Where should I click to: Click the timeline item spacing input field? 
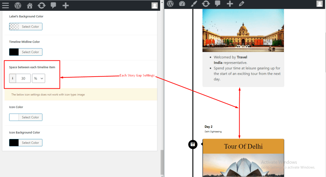click(x=23, y=78)
